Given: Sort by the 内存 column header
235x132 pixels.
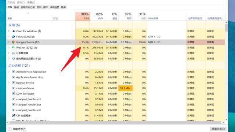Looking at the screenshot, I should point(97,16).
